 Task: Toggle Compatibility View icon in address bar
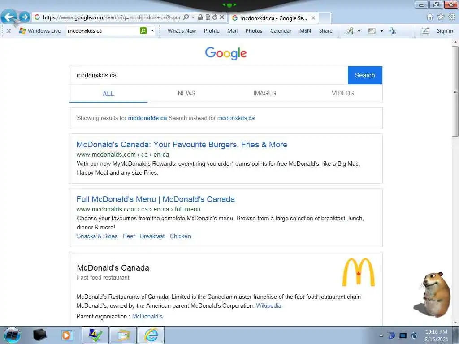pyautogui.click(x=208, y=17)
